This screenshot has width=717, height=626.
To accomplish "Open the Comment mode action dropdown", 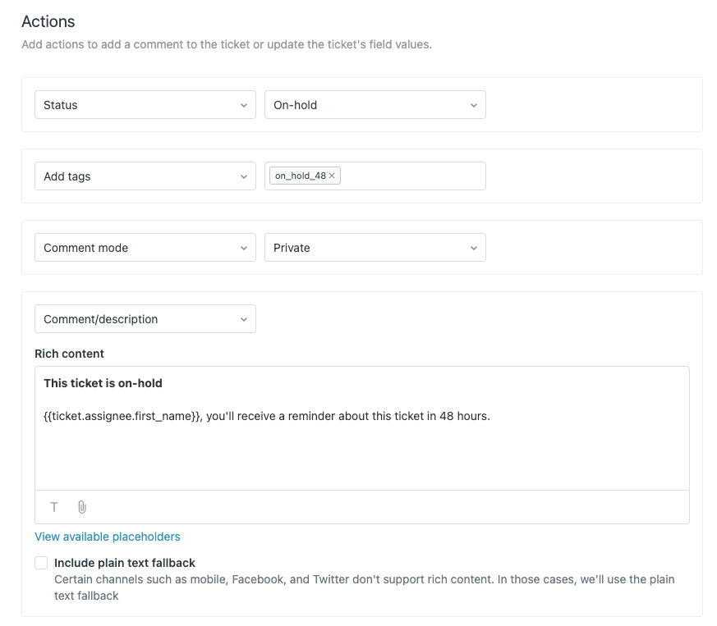I will [145, 247].
